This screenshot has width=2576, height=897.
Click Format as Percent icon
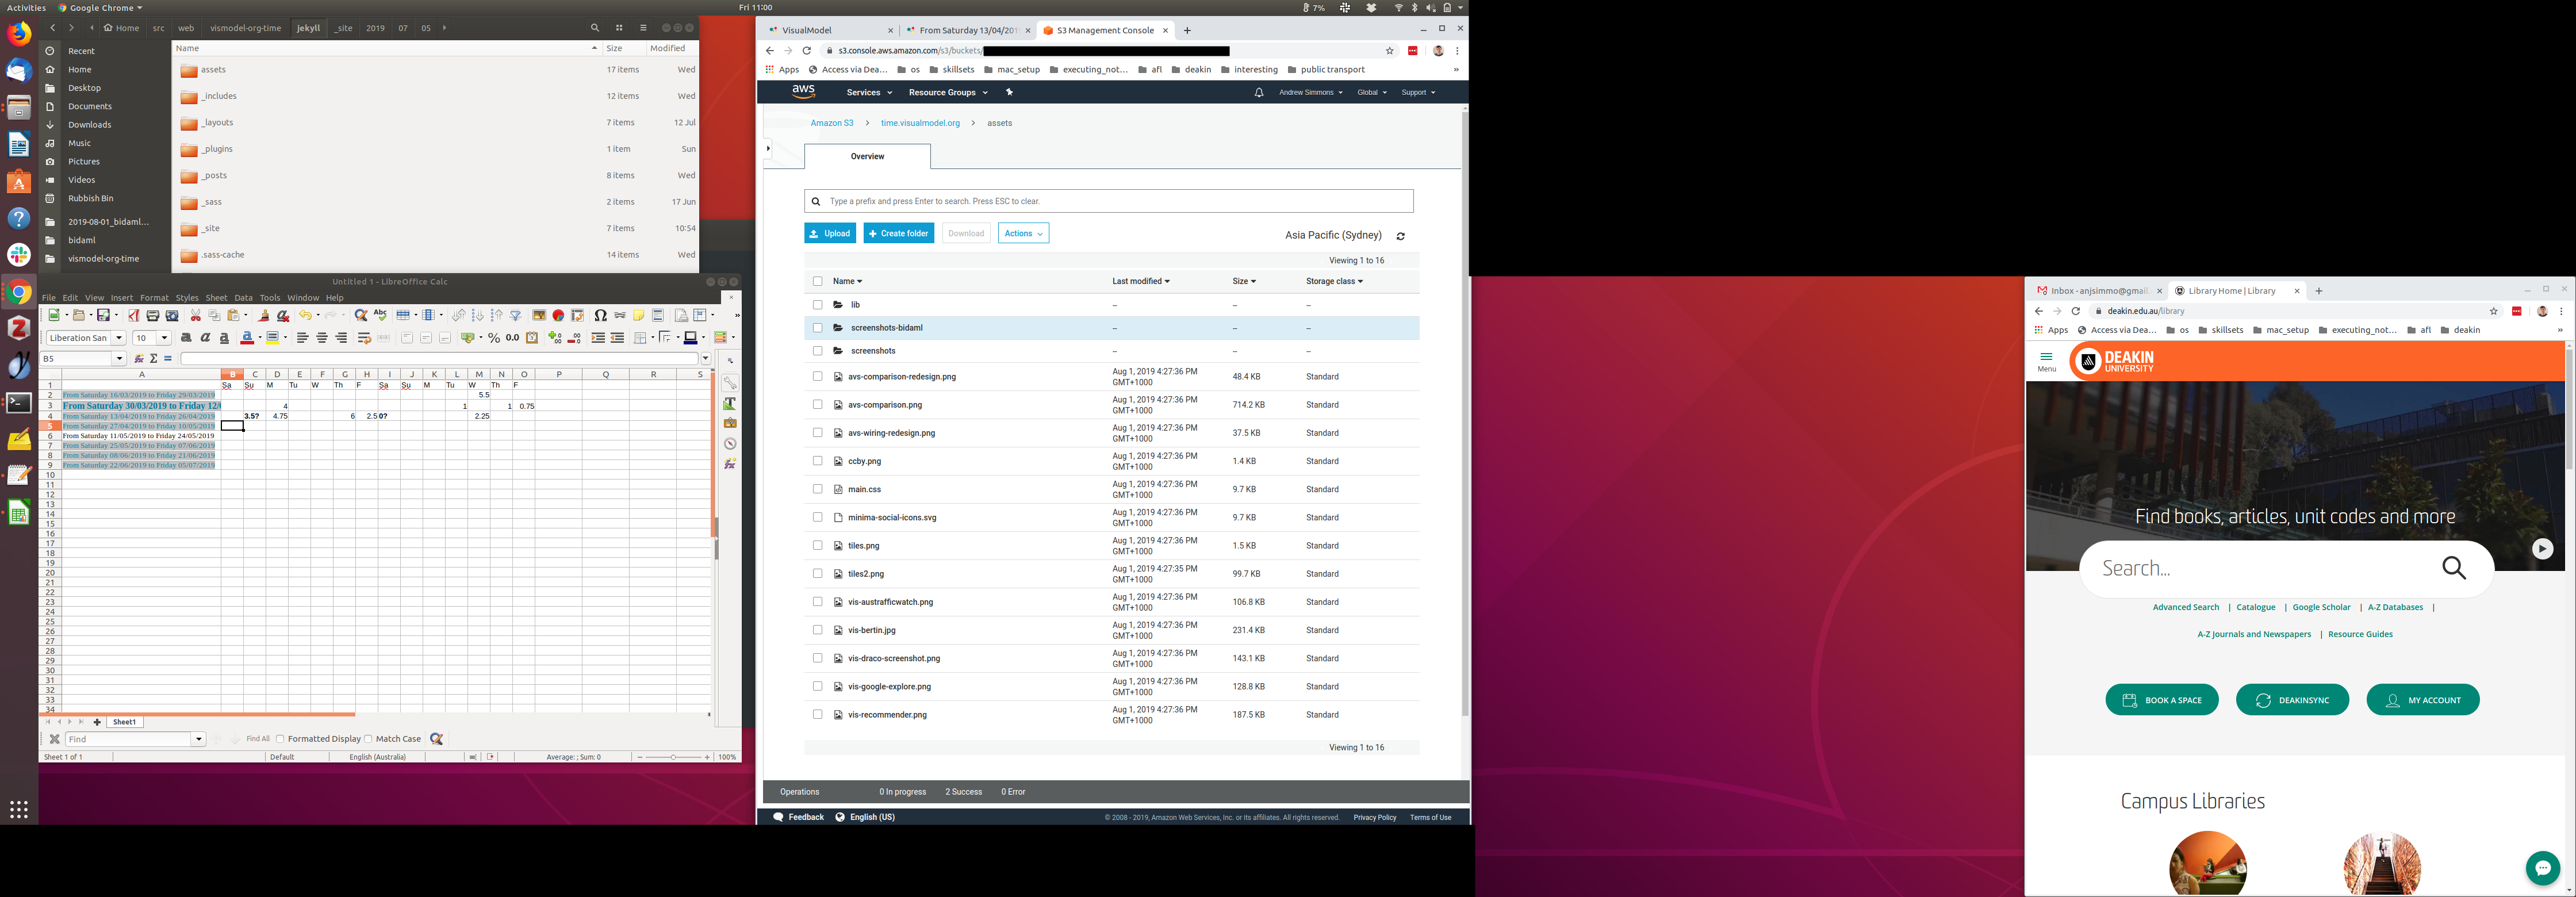(494, 338)
